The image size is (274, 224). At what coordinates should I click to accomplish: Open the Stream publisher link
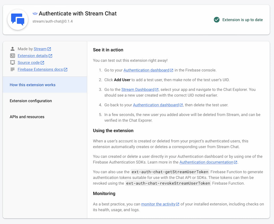[40, 49]
